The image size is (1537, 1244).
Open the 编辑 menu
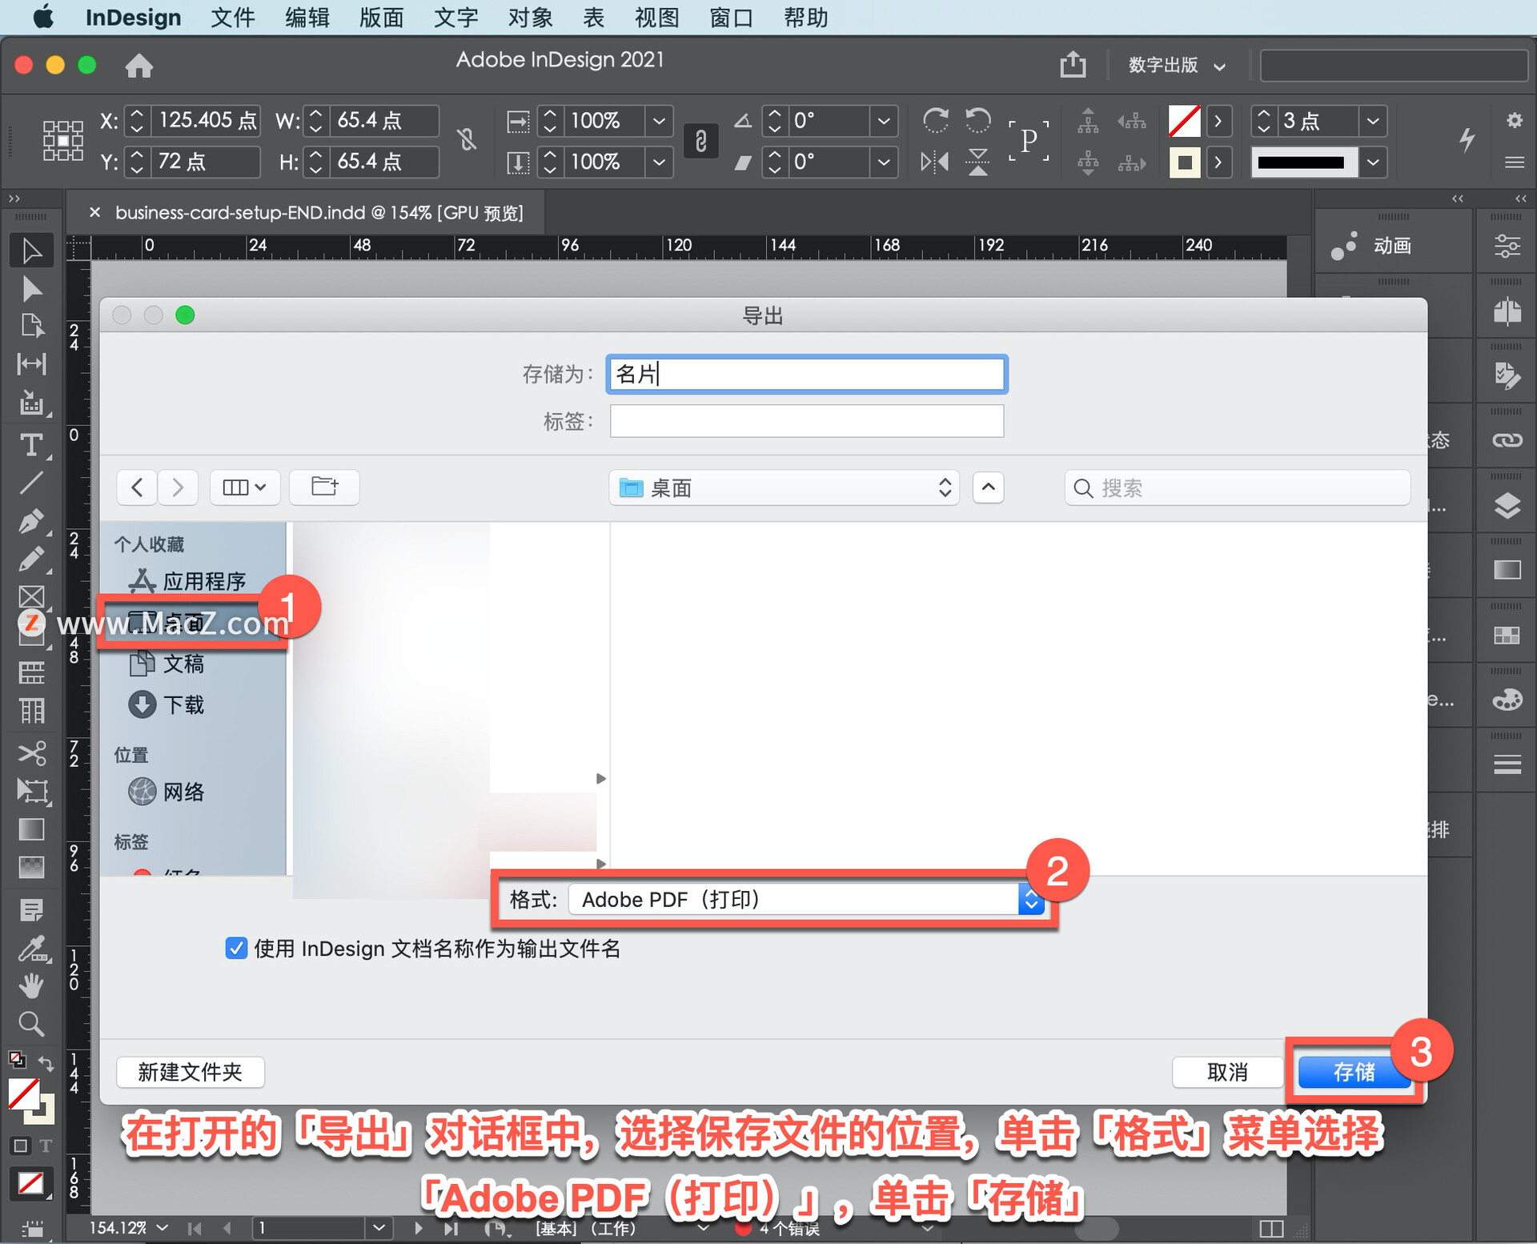[307, 18]
